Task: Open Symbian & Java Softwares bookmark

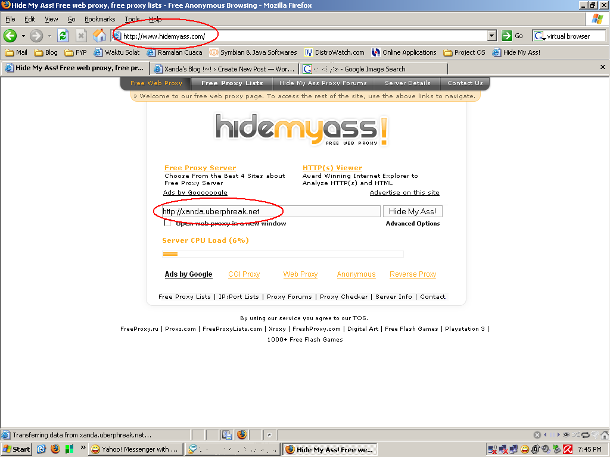Action: point(253,52)
